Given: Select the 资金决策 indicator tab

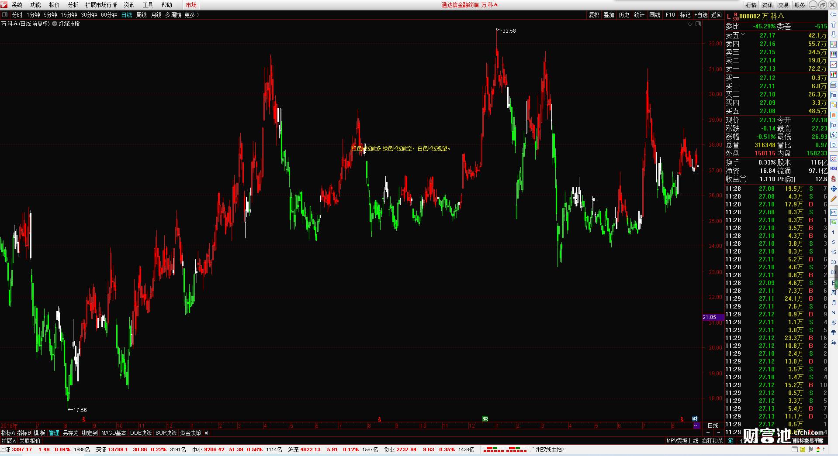Looking at the screenshot, I should coord(190,433).
